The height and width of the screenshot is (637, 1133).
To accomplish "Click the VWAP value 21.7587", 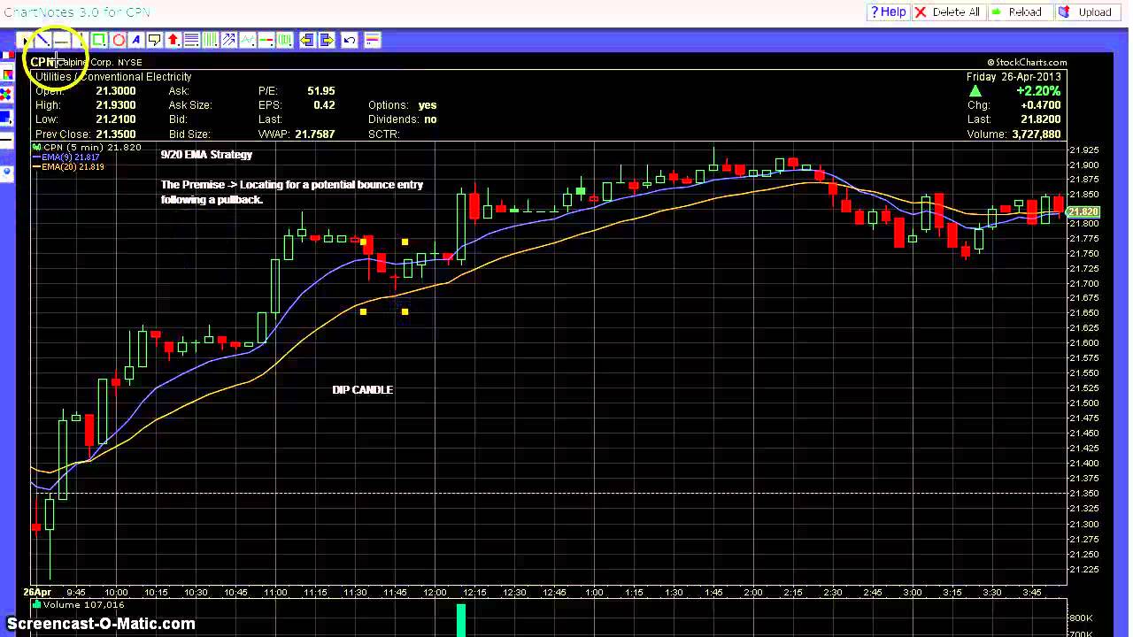I will (x=314, y=134).
